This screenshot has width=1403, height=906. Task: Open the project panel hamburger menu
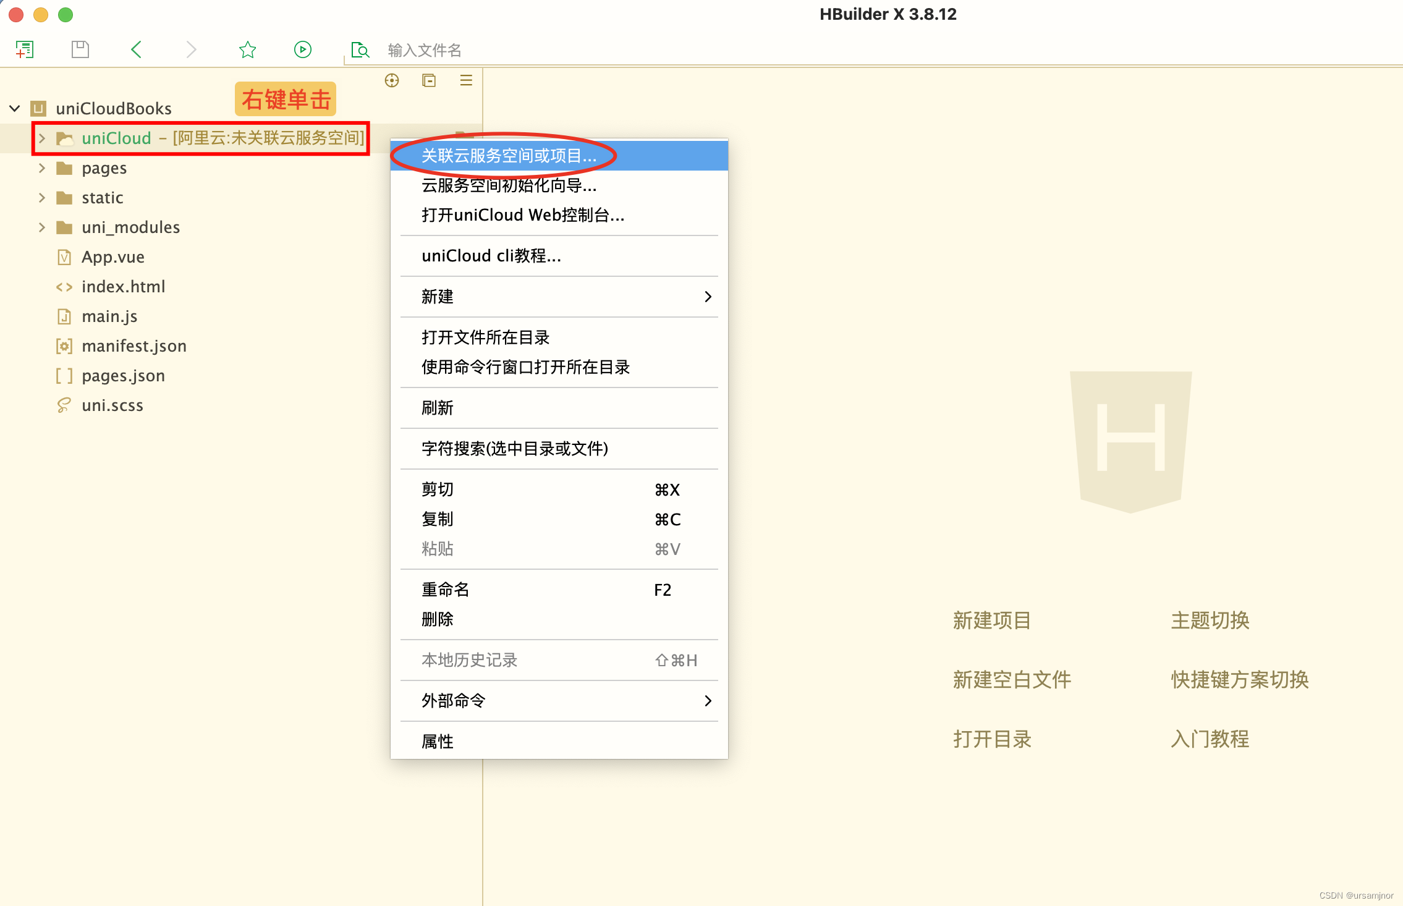pos(466,80)
